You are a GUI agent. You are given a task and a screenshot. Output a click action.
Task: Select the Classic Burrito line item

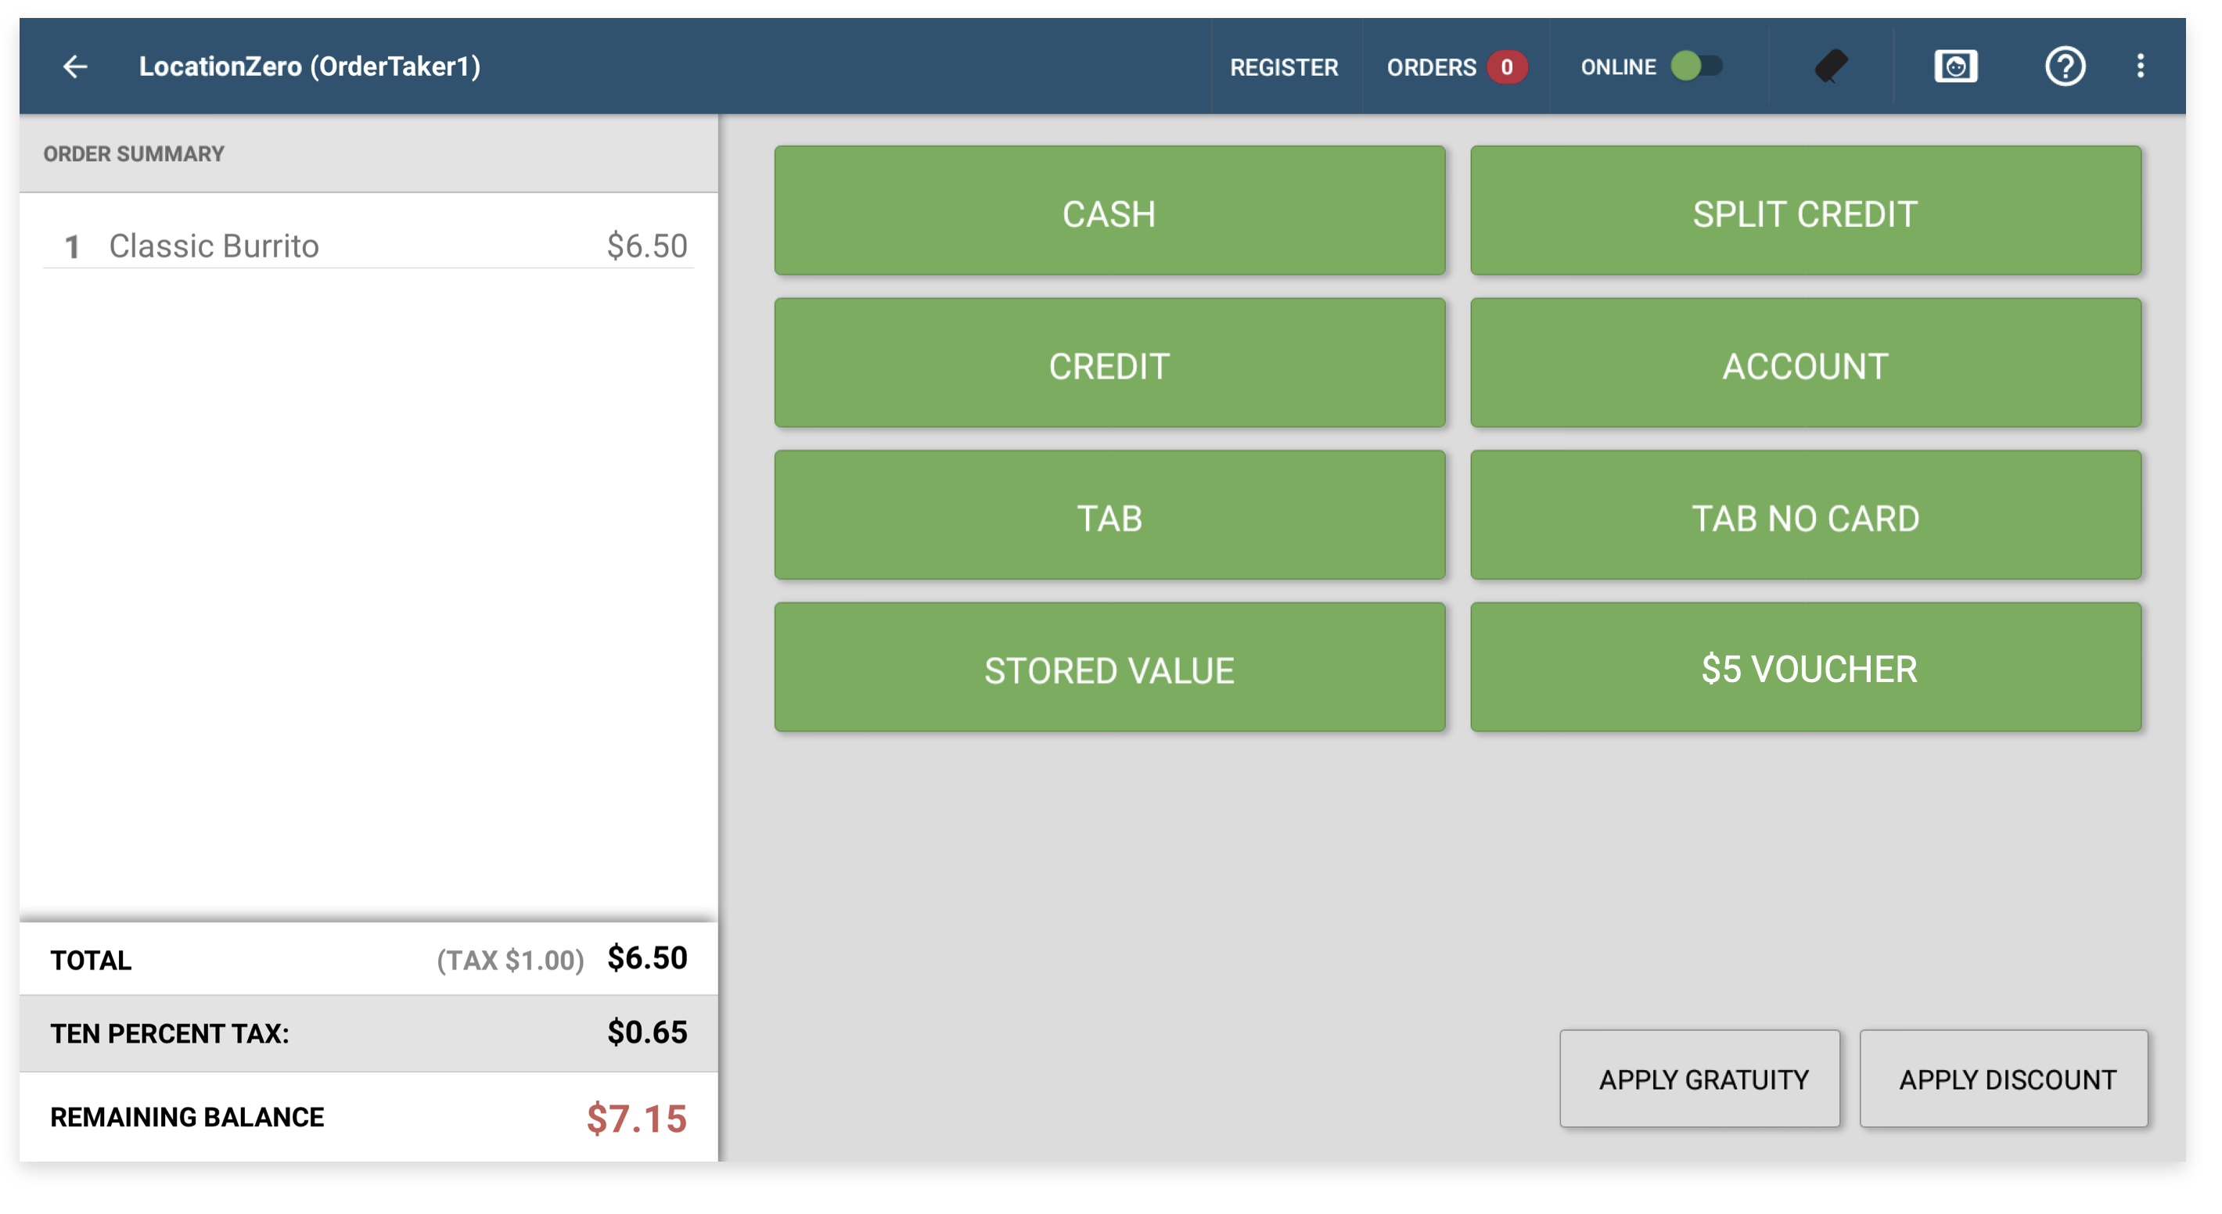tap(369, 246)
